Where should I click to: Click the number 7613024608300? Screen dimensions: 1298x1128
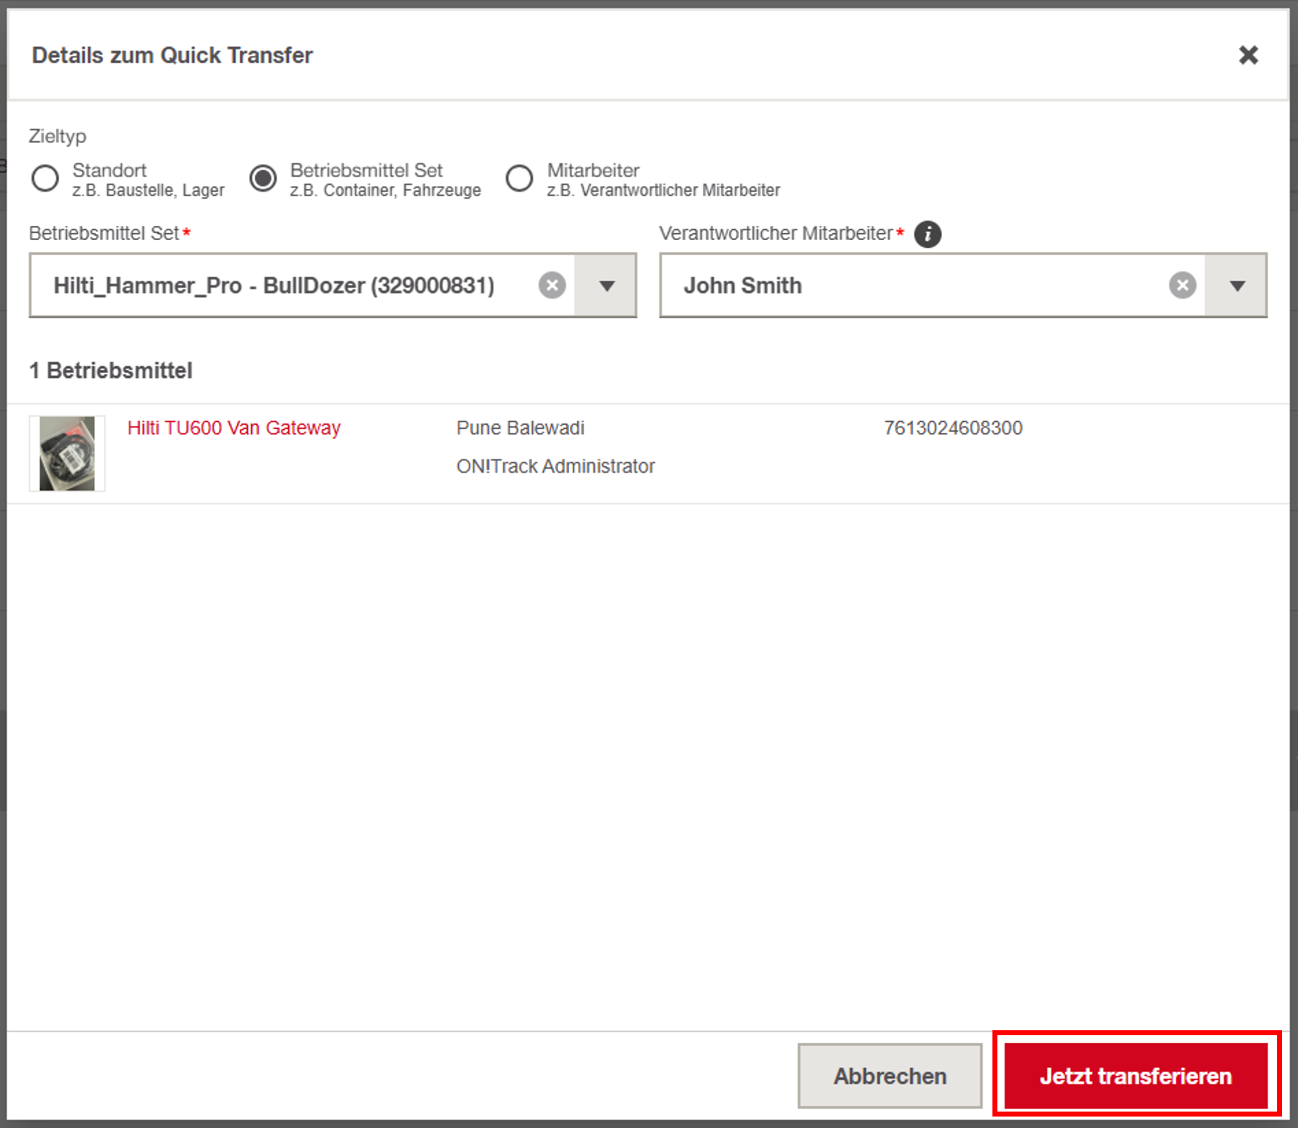coord(953,427)
